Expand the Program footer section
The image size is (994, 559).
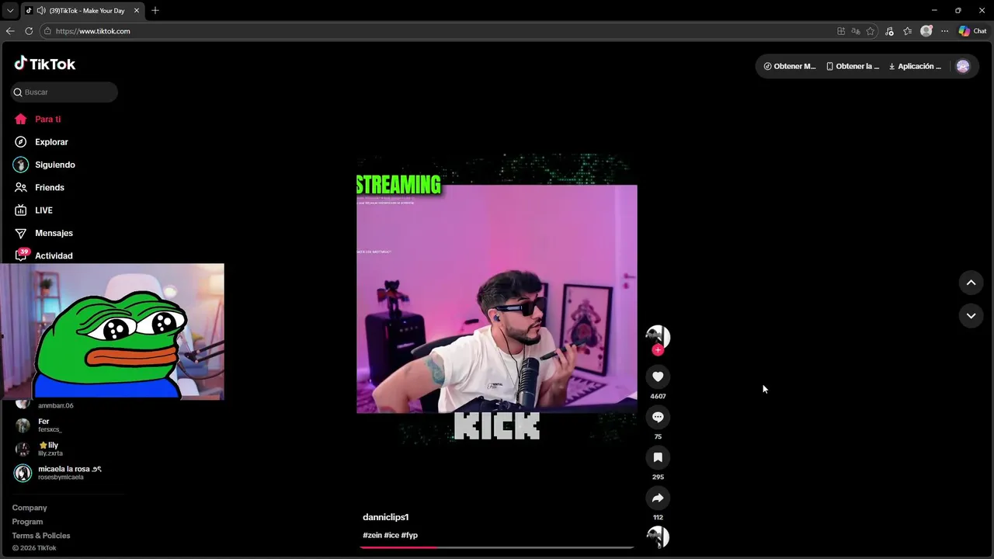click(x=27, y=522)
